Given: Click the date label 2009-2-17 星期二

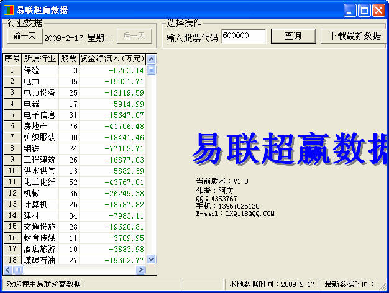Looking at the screenshot, I should [x=79, y=38].
